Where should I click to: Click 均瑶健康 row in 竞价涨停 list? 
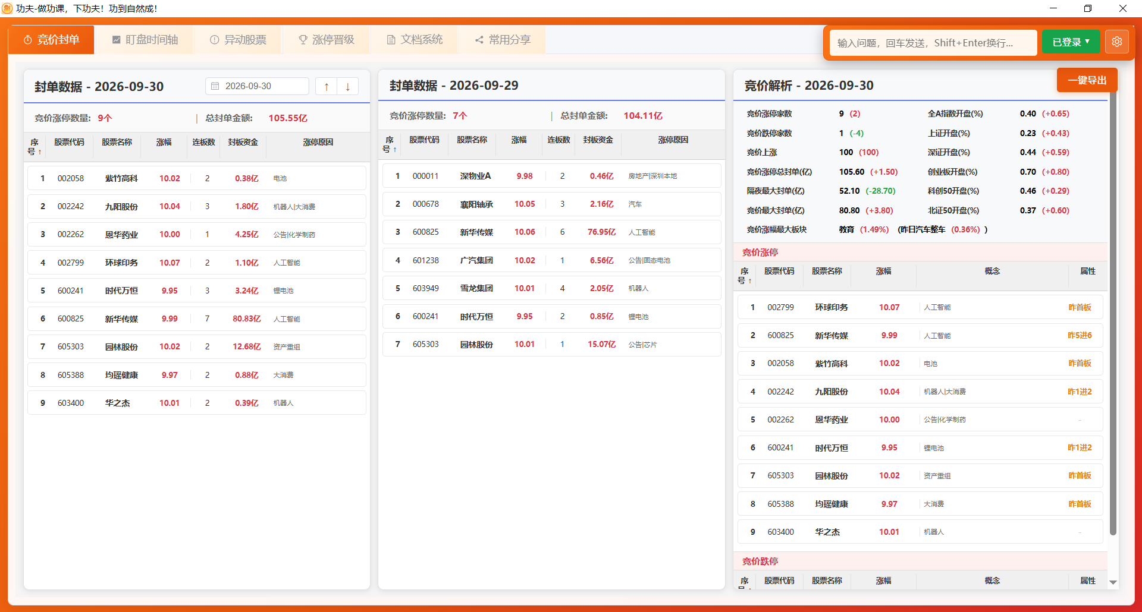coord(920,504)
